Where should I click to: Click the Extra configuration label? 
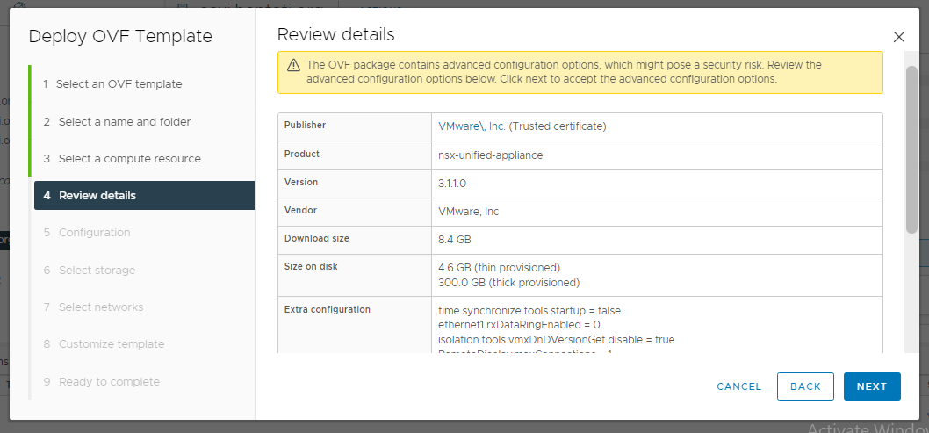pos(327,309)
